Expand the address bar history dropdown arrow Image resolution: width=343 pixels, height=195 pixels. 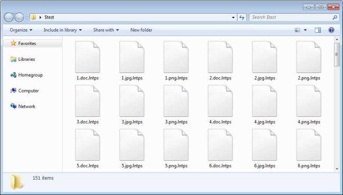(233, 17)
